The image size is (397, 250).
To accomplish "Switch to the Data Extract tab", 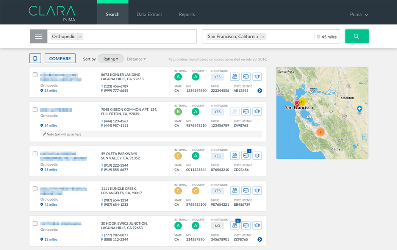I will (149, 14).
